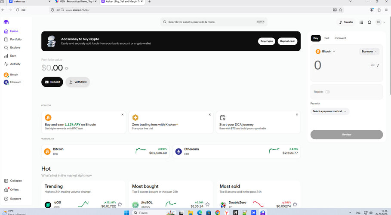Image resolution: width=391 pixels, height=215 pixels.
Task: Open Bitcoin shortcut in sidebar
Action: coord(11,75)
